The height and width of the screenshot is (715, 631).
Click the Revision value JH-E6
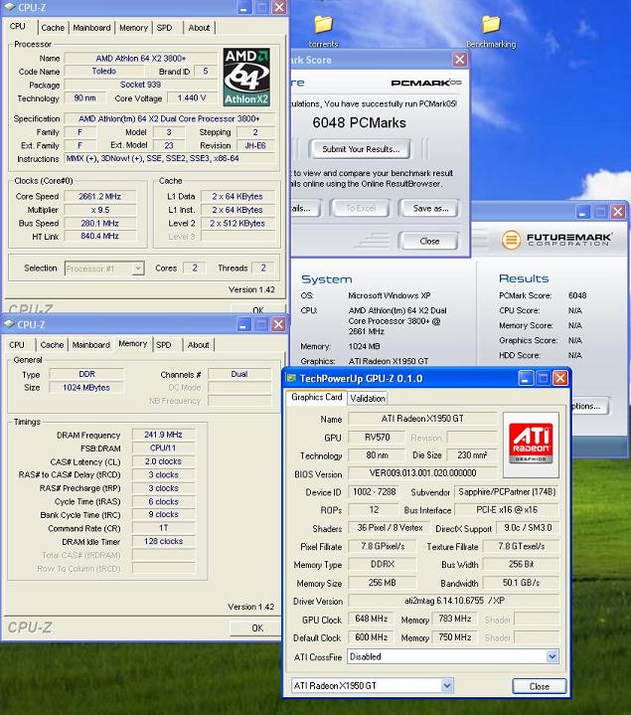point(255,145)
